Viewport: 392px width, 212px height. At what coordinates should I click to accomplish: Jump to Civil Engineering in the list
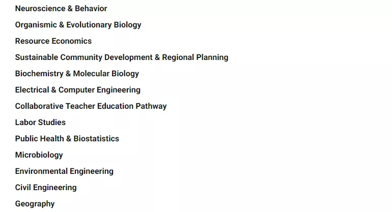[x=46, y=188]
